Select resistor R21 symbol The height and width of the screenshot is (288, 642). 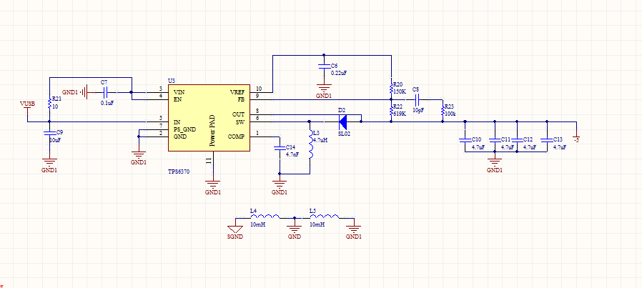pos(49,105)
